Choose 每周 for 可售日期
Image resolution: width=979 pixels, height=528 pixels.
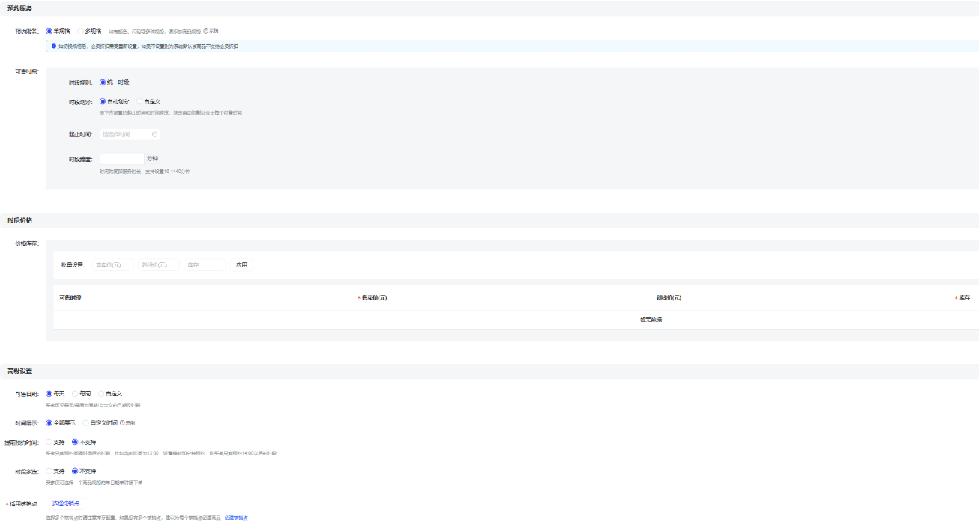click(x=75, y=393)
